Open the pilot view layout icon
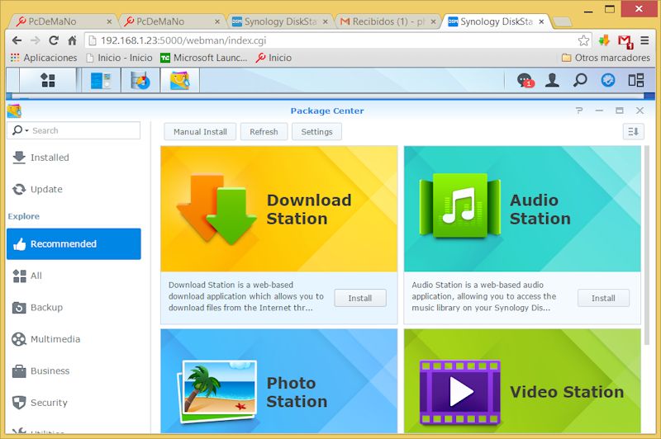 pos(635,80)
